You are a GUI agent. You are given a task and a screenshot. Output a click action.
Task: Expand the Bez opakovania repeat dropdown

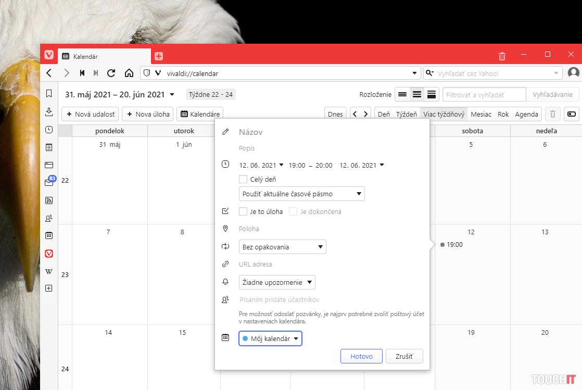283,247
